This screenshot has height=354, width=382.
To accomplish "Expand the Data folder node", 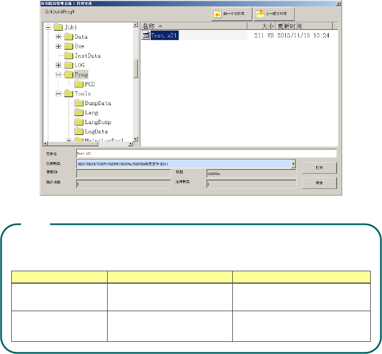I will point(58,37).
